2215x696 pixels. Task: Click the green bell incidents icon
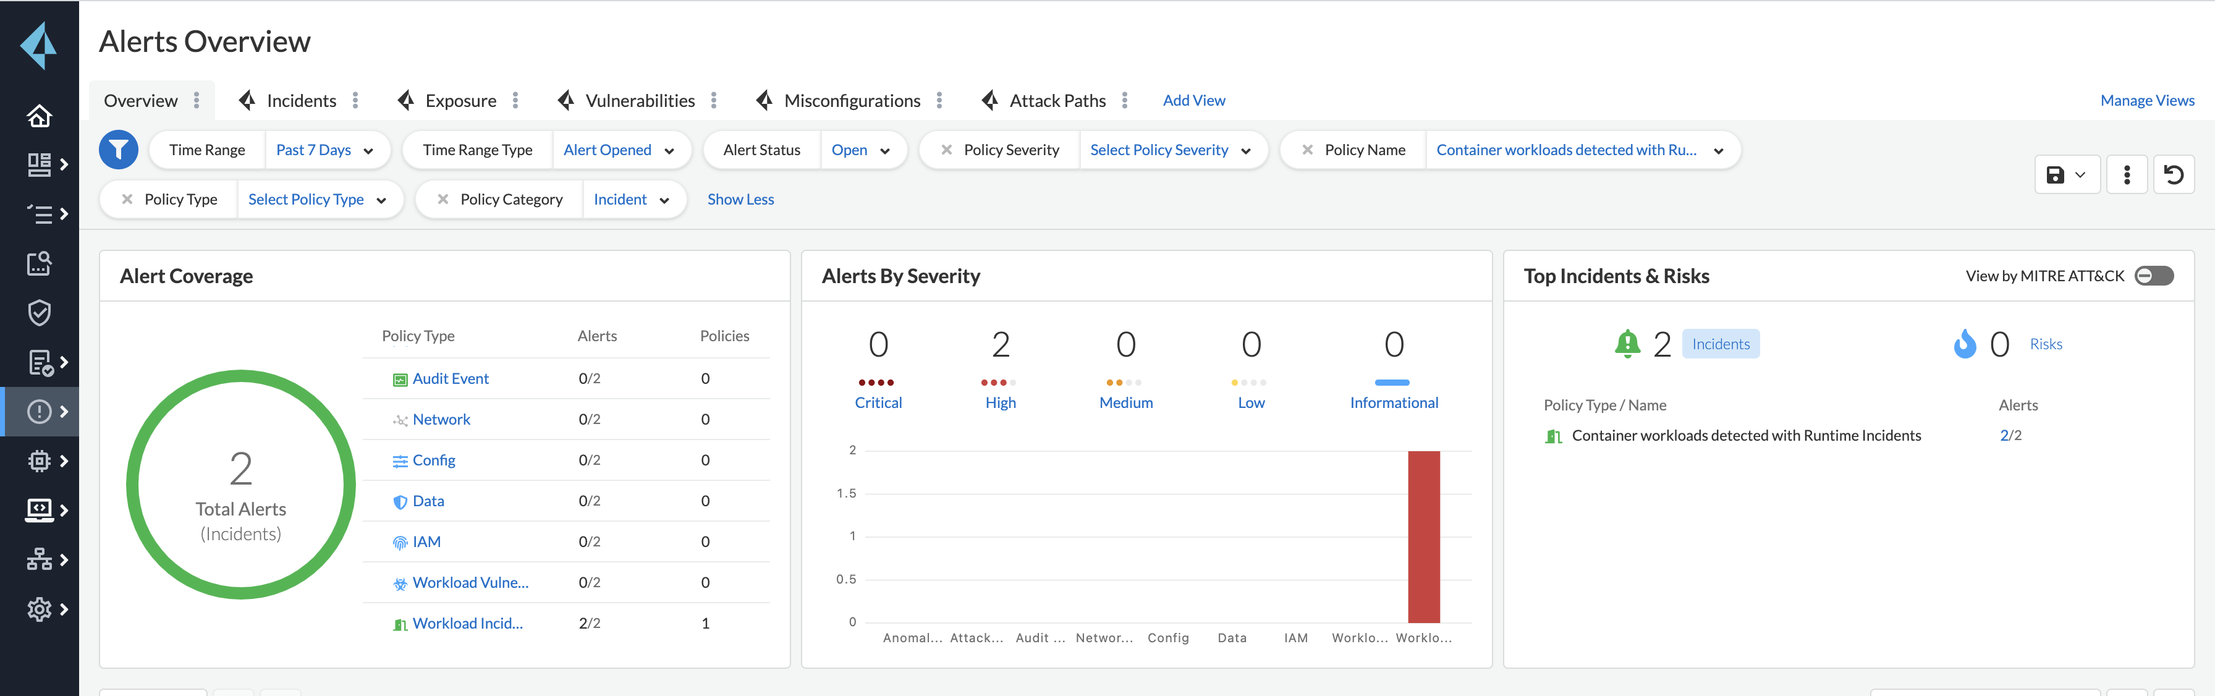click(1627, 343)
